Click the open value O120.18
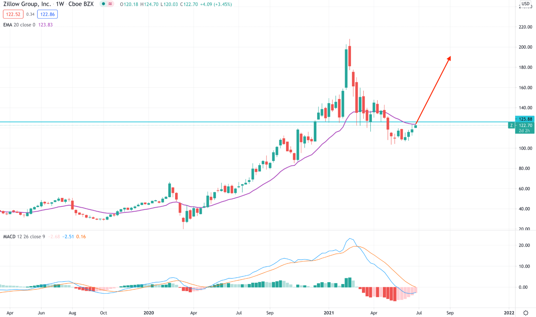This screenshot has width=536, height=317. click(x=129, y=4)
